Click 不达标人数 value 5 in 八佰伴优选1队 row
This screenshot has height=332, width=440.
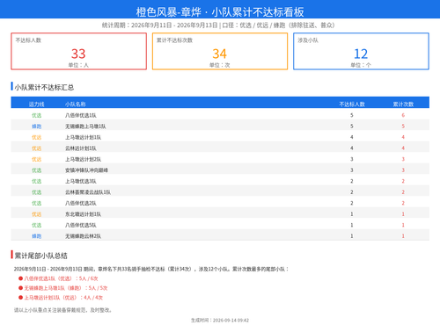click(x=352, y=115)
